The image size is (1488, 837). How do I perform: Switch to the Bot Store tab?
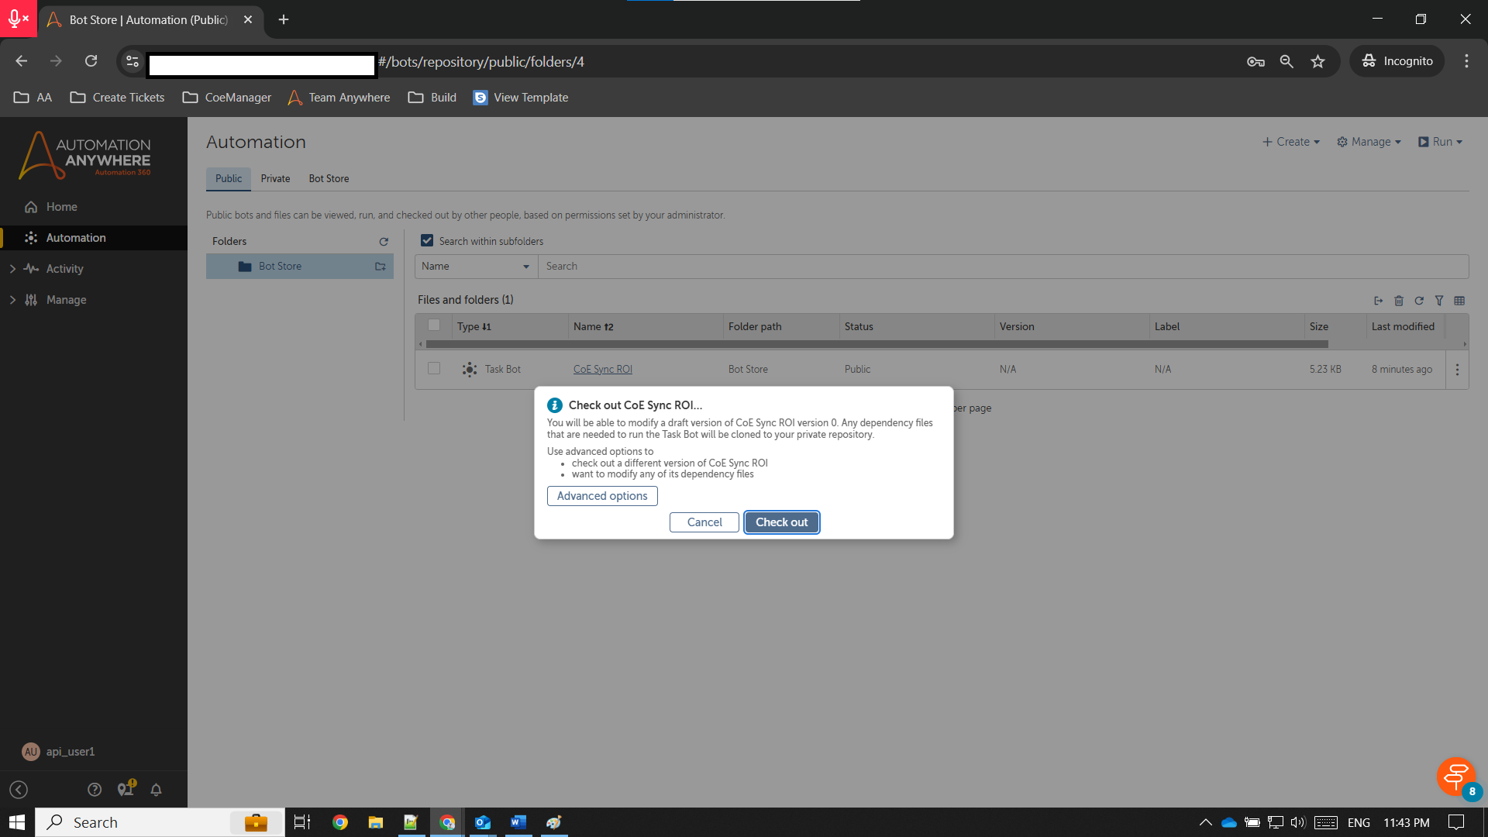(329, 179)
